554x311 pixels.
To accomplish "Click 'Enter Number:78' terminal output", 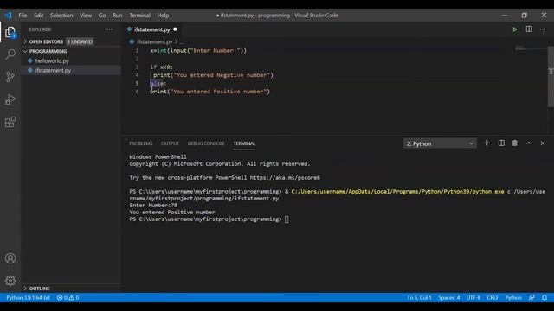I will pos(153,206).
